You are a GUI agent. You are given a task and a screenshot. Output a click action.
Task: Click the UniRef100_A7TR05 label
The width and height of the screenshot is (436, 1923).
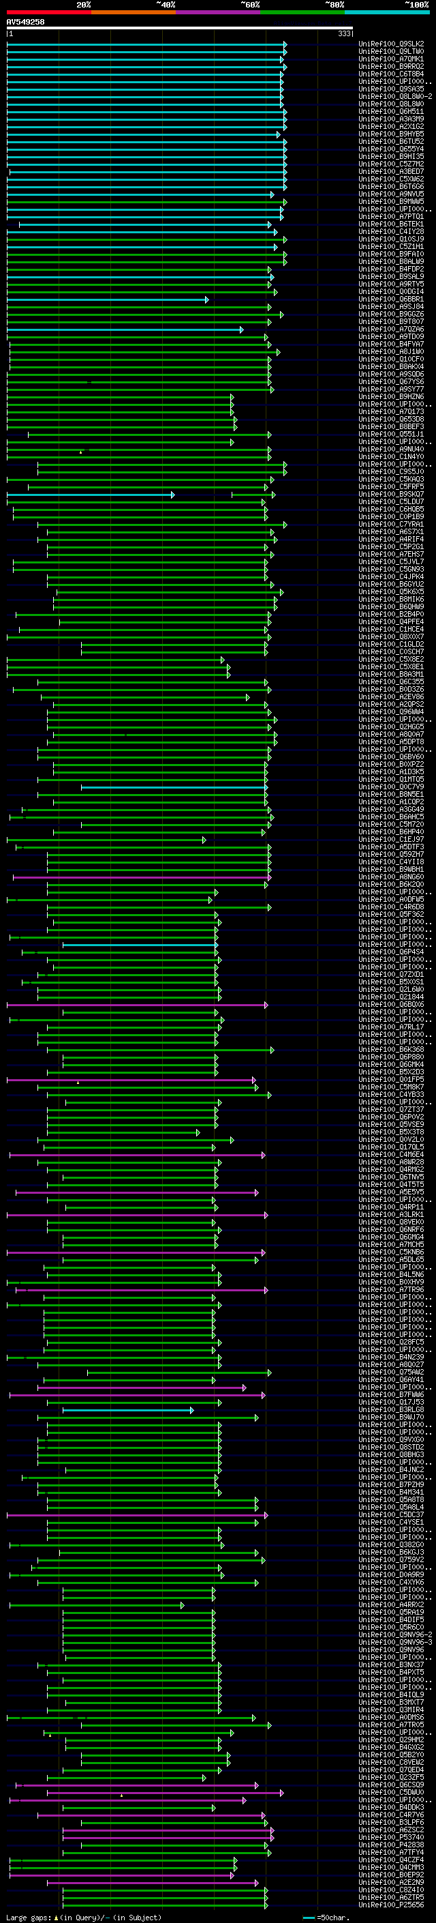[x=391, y=1724]
